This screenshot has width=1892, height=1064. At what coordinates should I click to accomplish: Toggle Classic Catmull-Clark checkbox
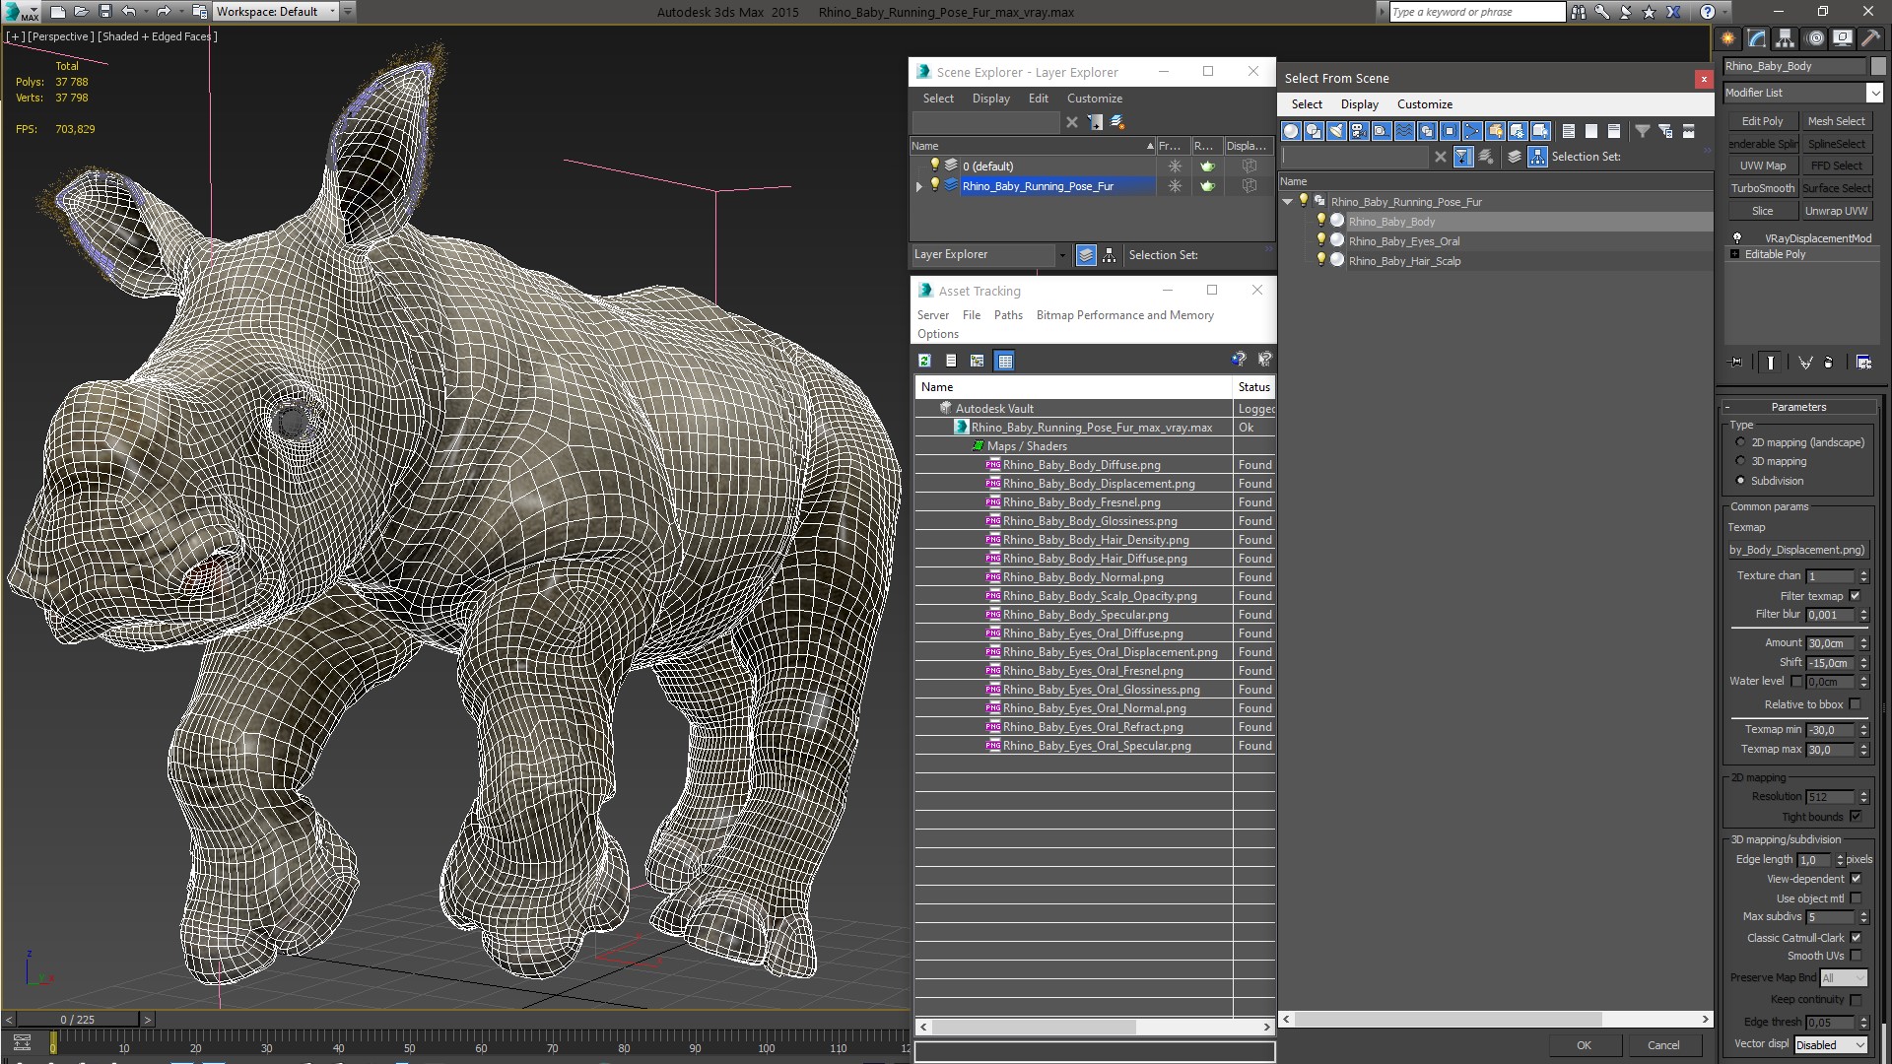pyautogui.click(x=1856, y=938)
